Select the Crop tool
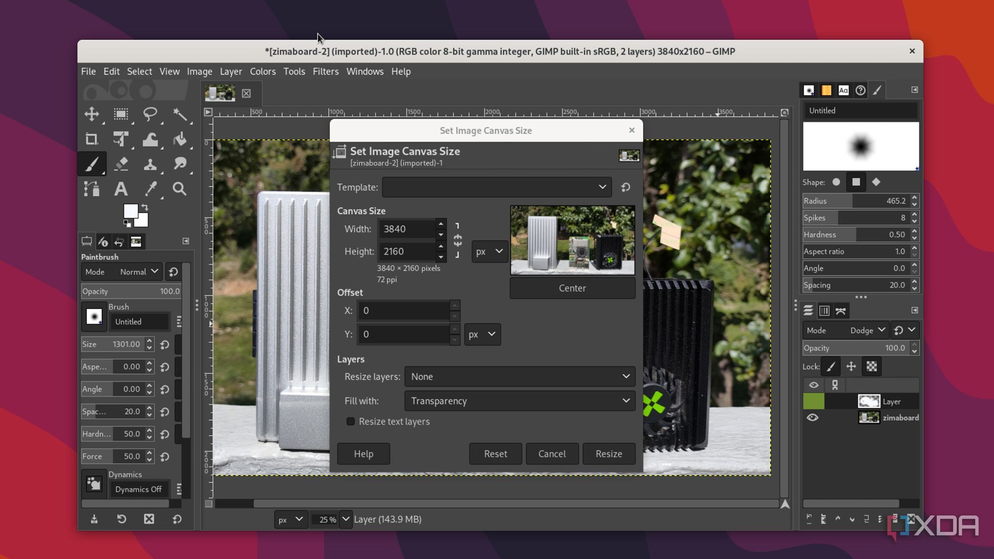Viewport: 994px width, 559px height. point(92,139)
